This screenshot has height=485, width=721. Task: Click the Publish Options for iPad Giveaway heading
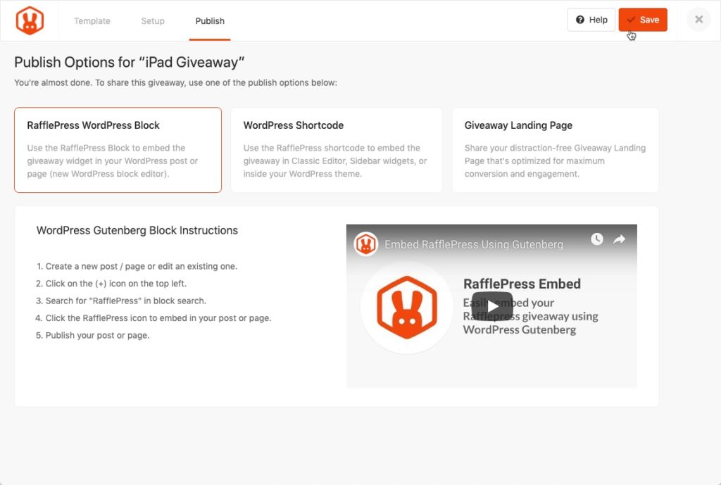coord(130,62)
